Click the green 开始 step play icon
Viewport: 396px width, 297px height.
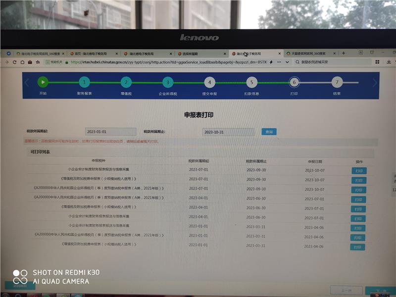click(43, 82)
